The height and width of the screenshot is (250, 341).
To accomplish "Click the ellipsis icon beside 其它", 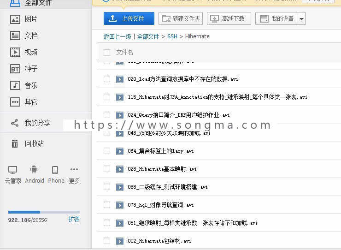I will [x=15, y=102].
